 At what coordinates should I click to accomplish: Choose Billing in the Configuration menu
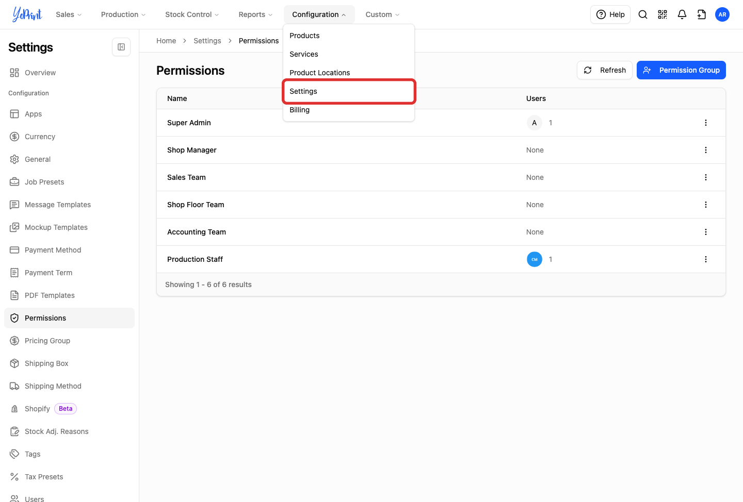click(349, 110)
